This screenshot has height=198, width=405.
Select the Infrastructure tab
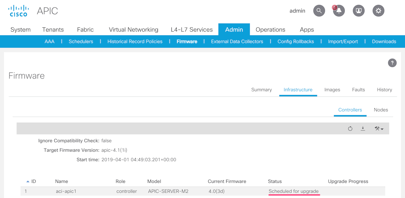[x=298, y=90]
